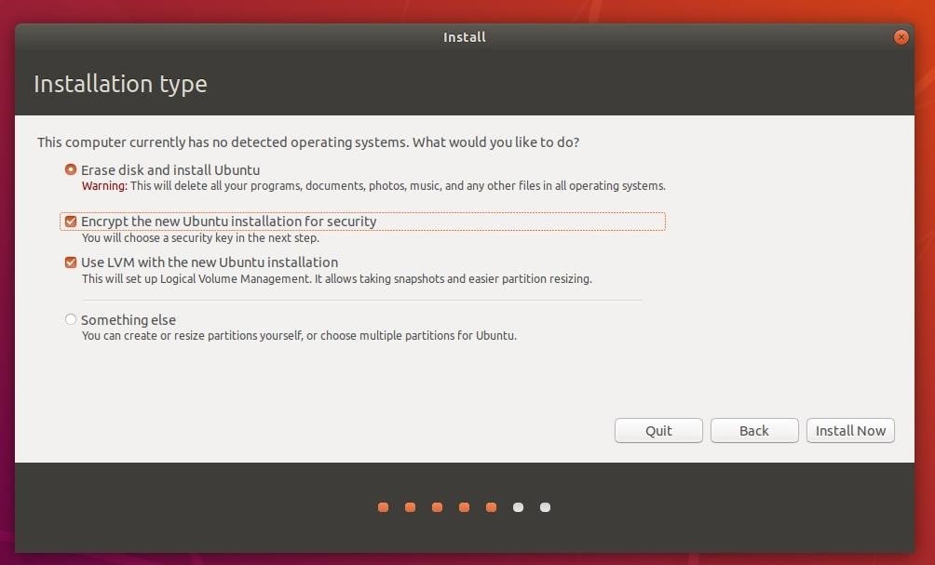Screen dimensions: 935x565
Task: Click the sixth (white) progress dot
Action: [x=518, y=507]
